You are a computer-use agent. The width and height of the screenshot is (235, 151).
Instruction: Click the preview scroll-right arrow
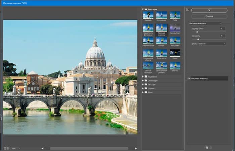tap(136, 148)
